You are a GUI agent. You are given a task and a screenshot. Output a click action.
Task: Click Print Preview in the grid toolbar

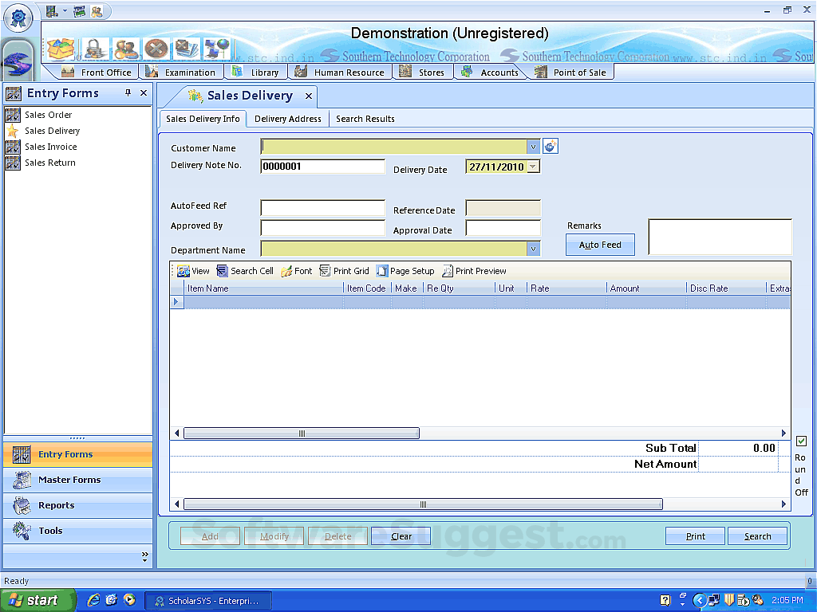click(x=474, y=271)
